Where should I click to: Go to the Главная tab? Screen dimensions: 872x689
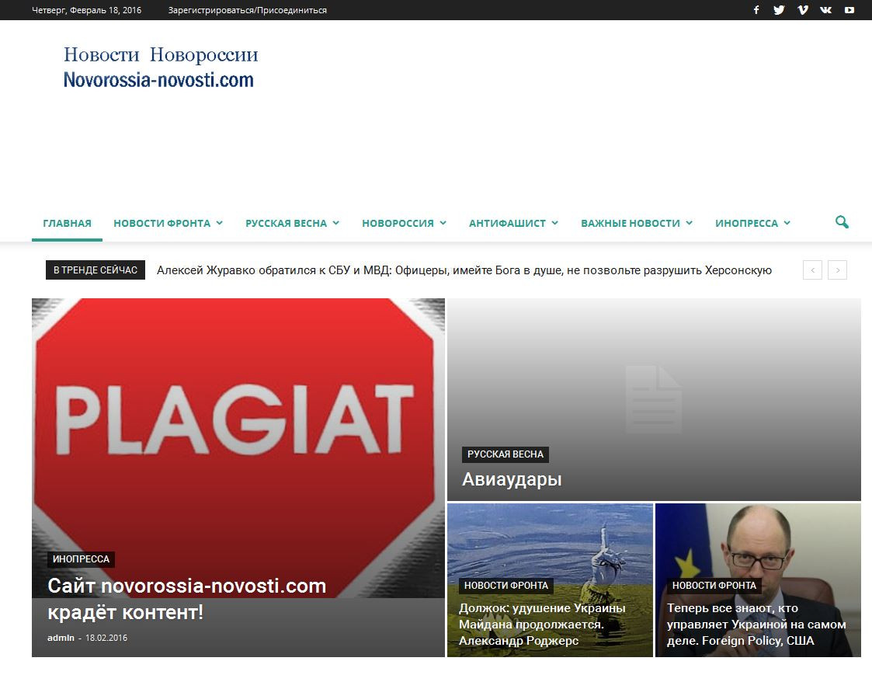click(x=67, y=223)
